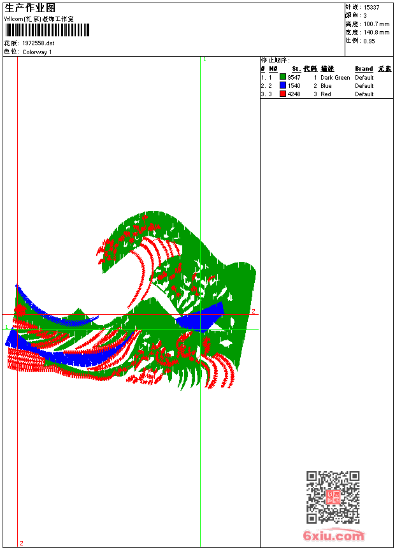Click the '代码' column header

click(310, 69)
